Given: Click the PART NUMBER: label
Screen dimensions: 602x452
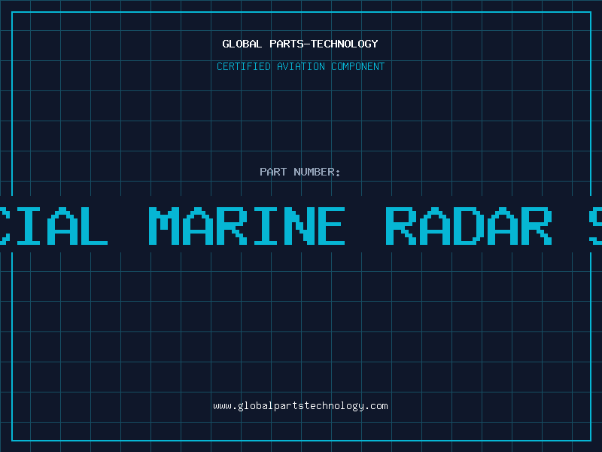Looking at the screenshot, I should click(x=300, y=172).
